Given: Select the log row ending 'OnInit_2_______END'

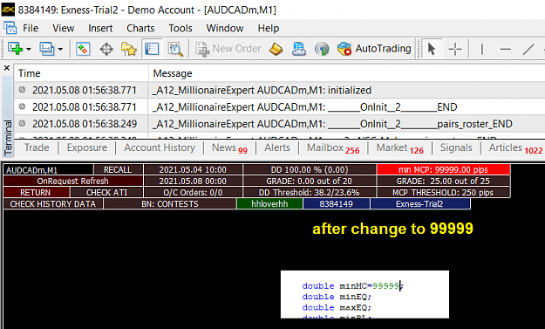Looking at the screenshot, I should pos(279,107).
